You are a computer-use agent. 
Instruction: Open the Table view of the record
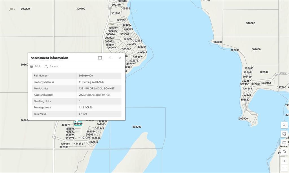[36, 67]
